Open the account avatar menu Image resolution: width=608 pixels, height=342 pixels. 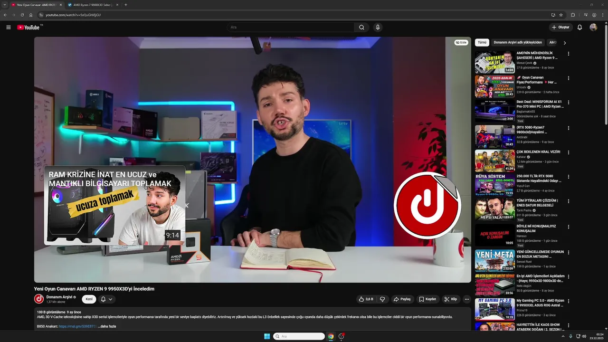[x=593, y=27]
